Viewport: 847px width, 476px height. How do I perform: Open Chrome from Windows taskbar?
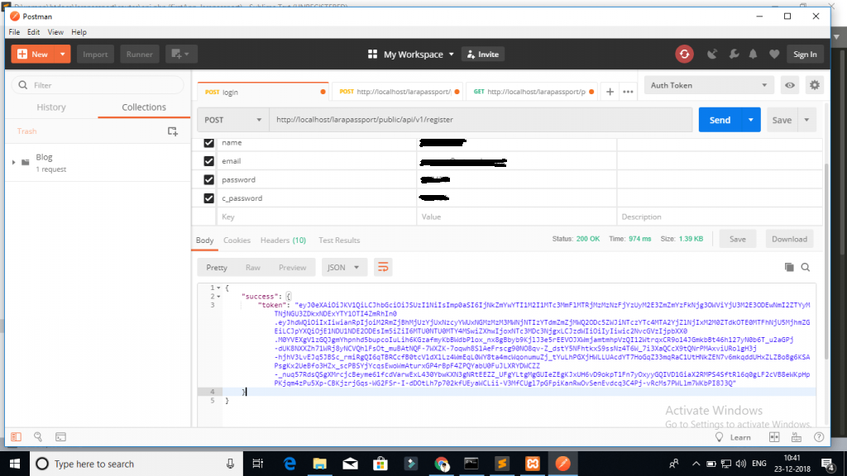[442, 464]
